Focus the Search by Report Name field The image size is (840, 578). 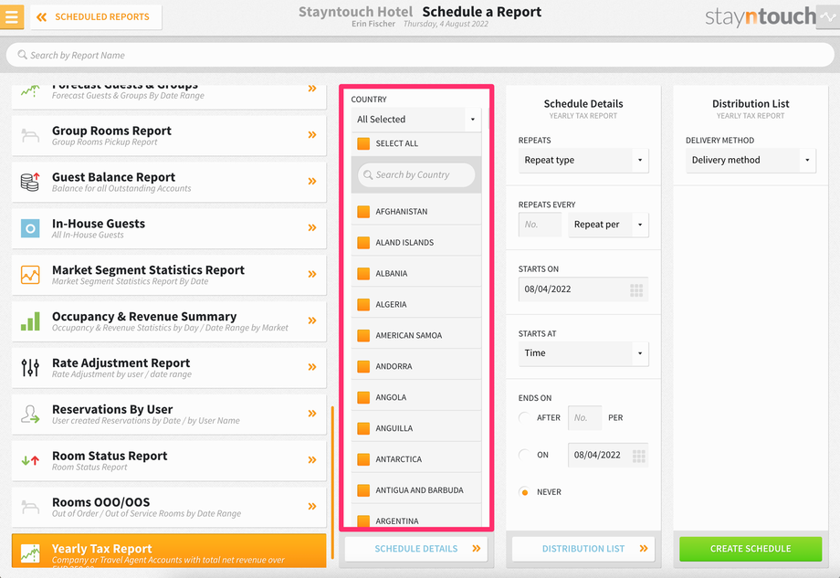[420, 55]
